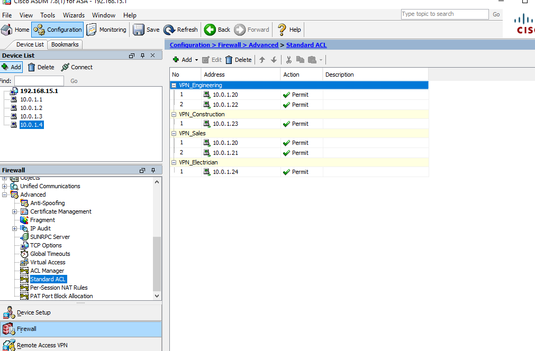Open the Remote Access VPN section
The image size is (535, 351).
tap(42, 345)
